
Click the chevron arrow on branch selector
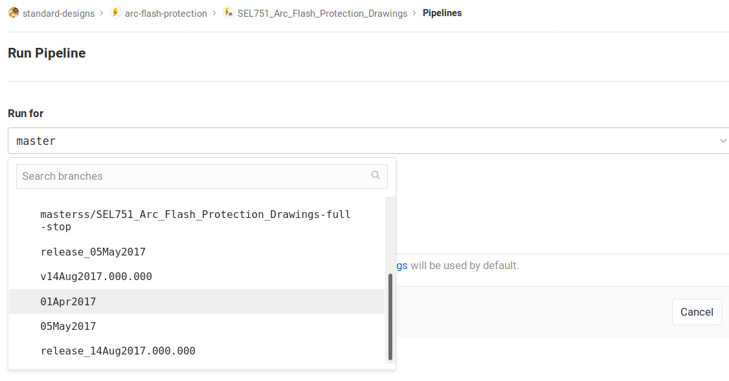click(723, 140)
